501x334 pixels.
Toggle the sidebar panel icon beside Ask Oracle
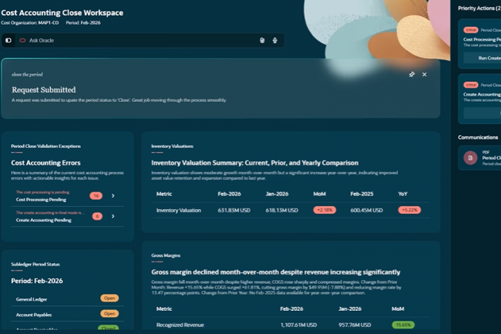click(8, 40)
